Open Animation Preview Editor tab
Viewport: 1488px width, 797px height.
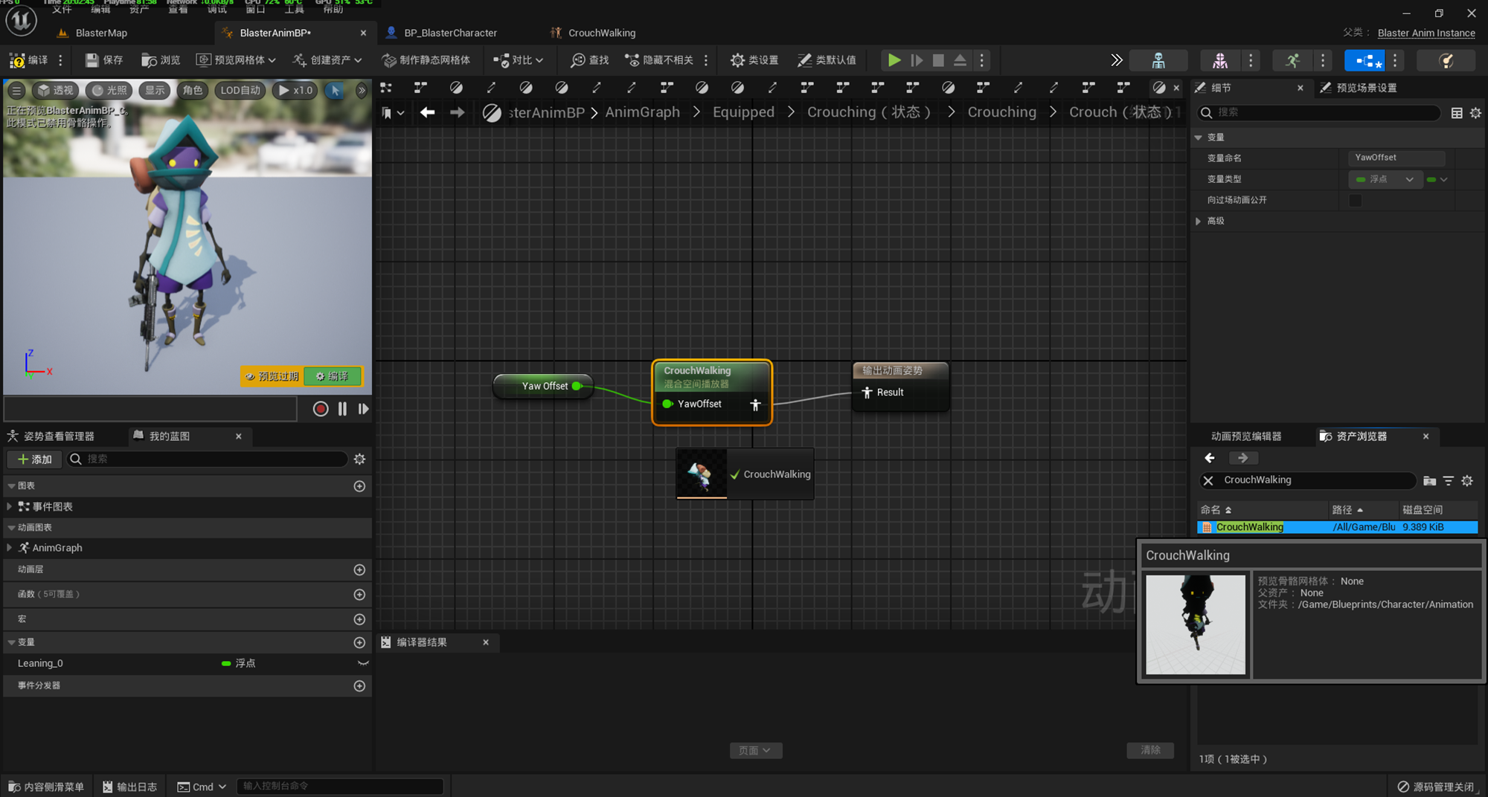1246,436
